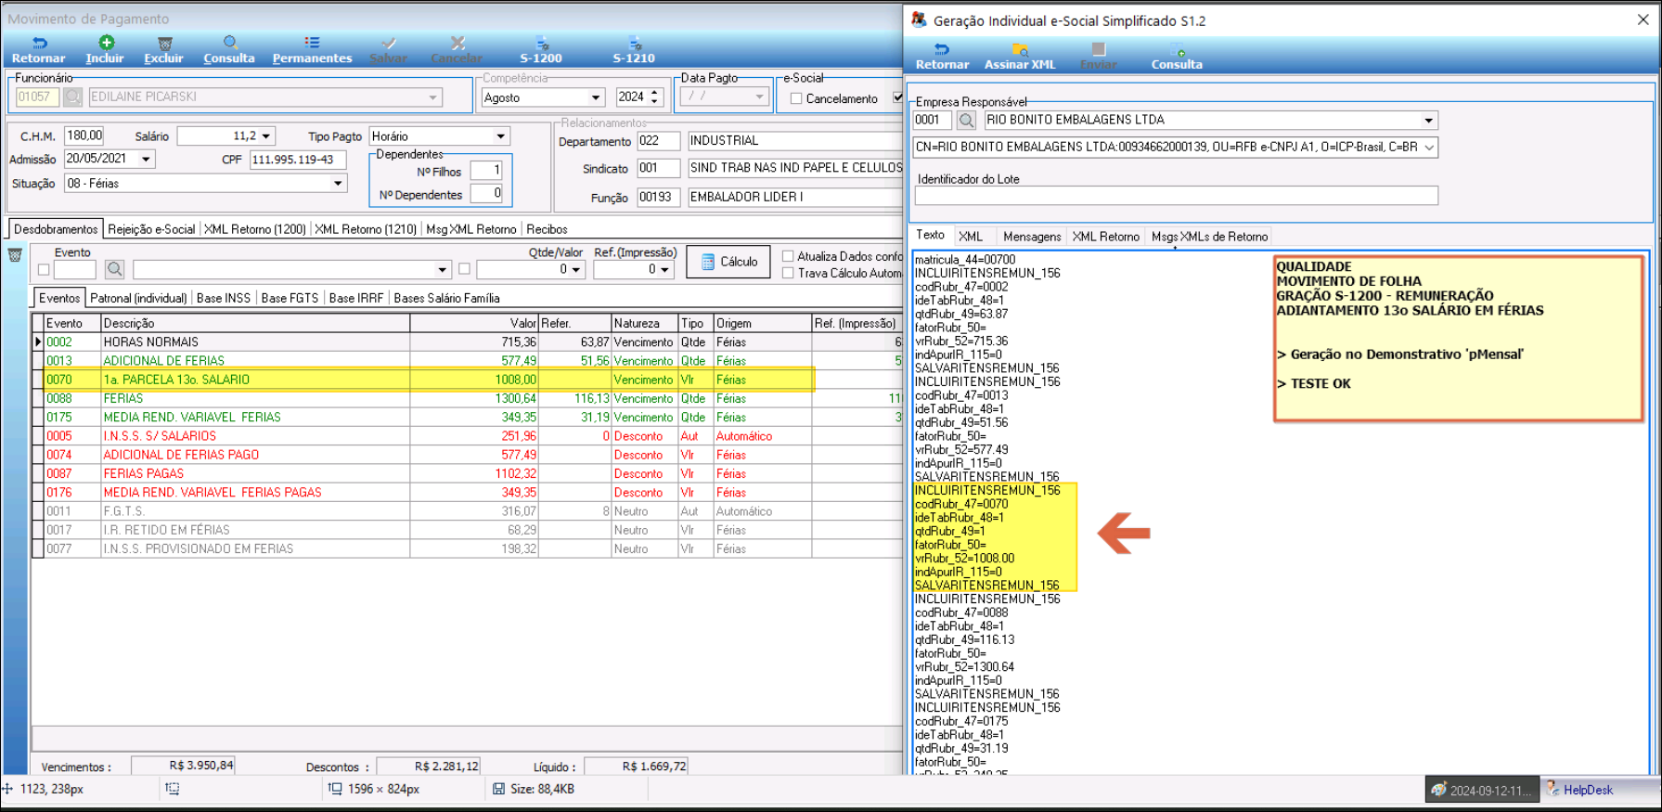The height and width of the screenshot is (812, 1662).
Task: Expand the RIO BONITO EMBALAGENS company dropdown
Action: [x=1429, y=120]
